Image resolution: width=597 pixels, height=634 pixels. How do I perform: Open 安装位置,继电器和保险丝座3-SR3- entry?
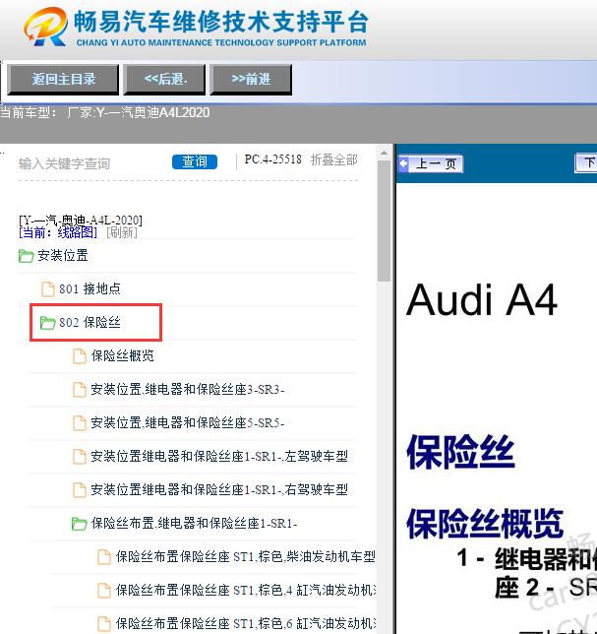[188, 390]
